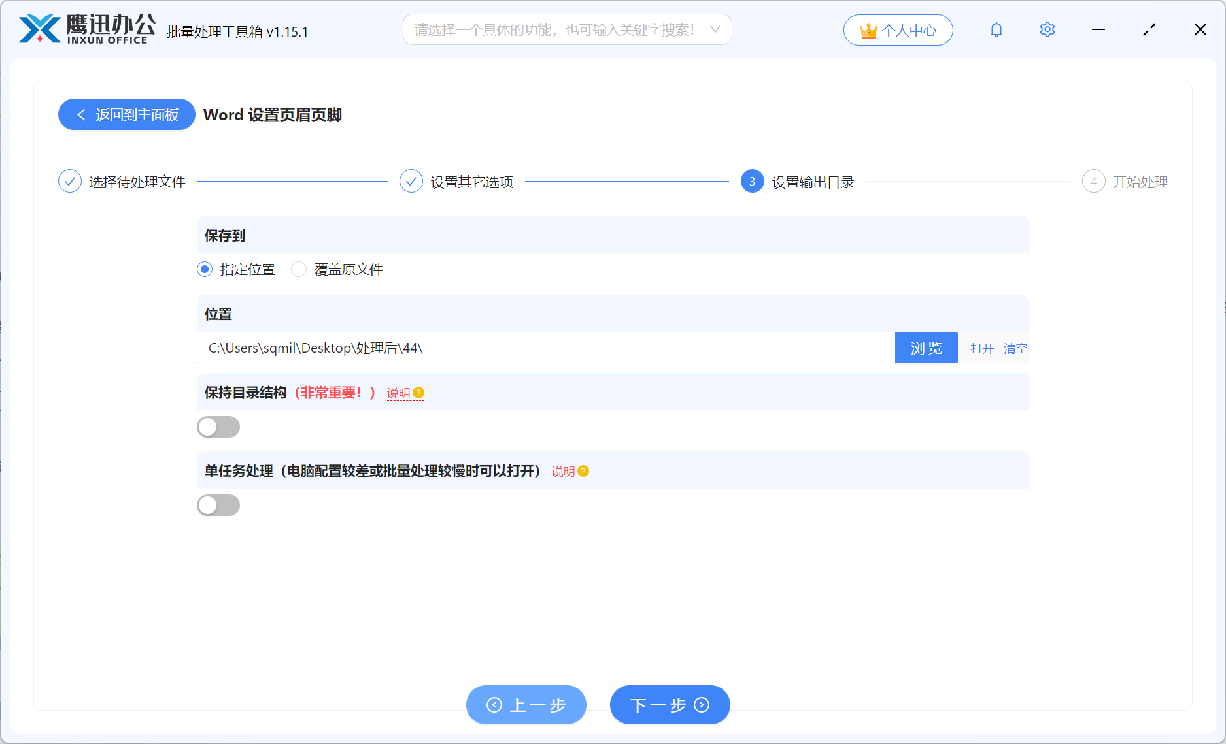This screenshot has width=1226, height=744.
Task: Open settings via the gear icon
Action: click(x=1047, y=30)
